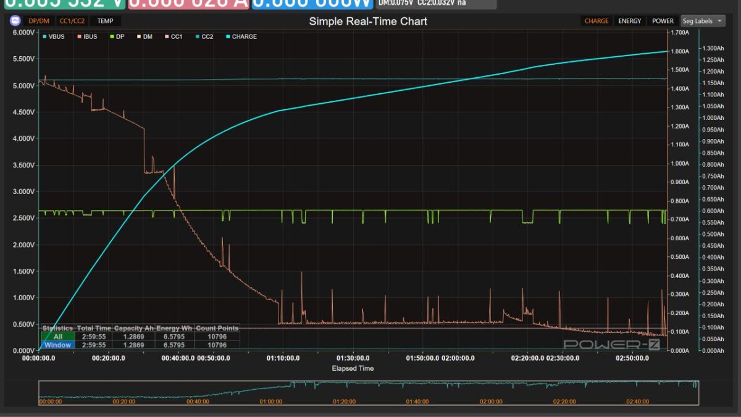Viewport: 741px width, 417px height.
Task: Click the 5.000V voltage axis label
Action: tap(24, 85)
